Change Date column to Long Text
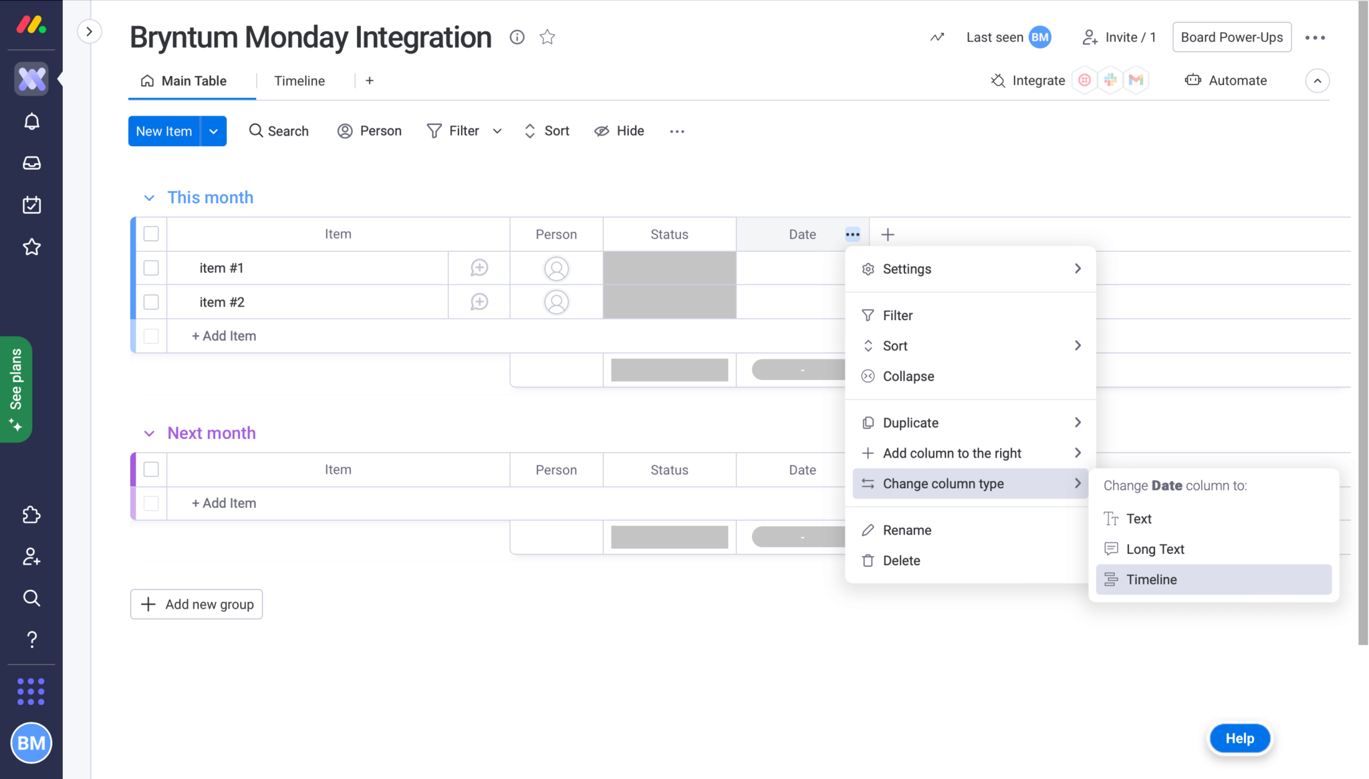Viewport: 1369px width, 779px height. (x=1214, y=549)
